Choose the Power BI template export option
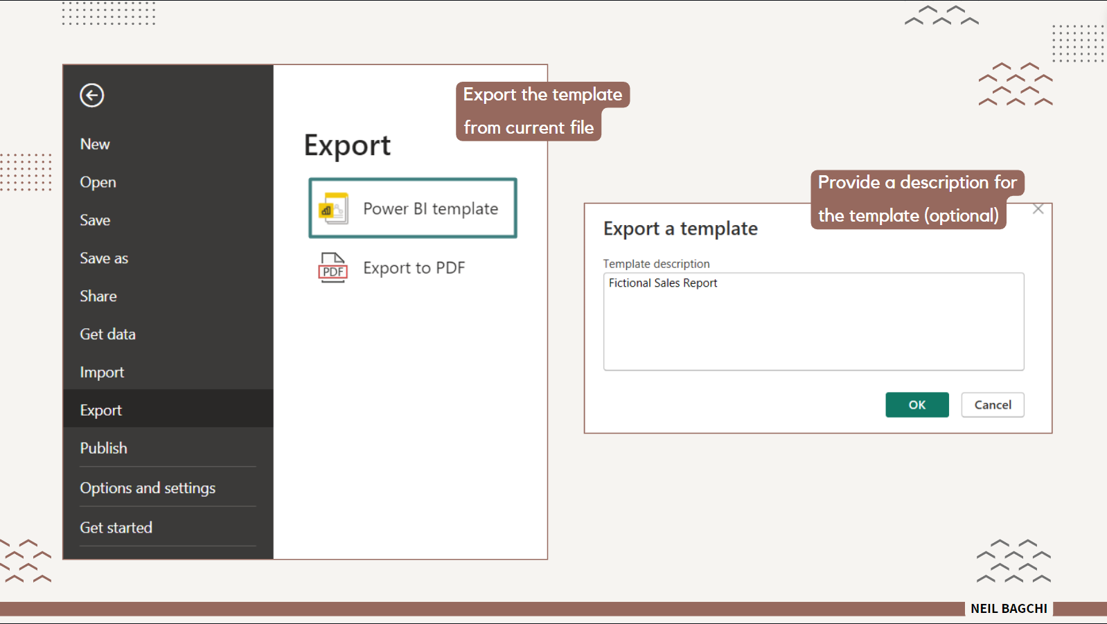Screen dimensions: 1107x624 (x=413, y=208)
